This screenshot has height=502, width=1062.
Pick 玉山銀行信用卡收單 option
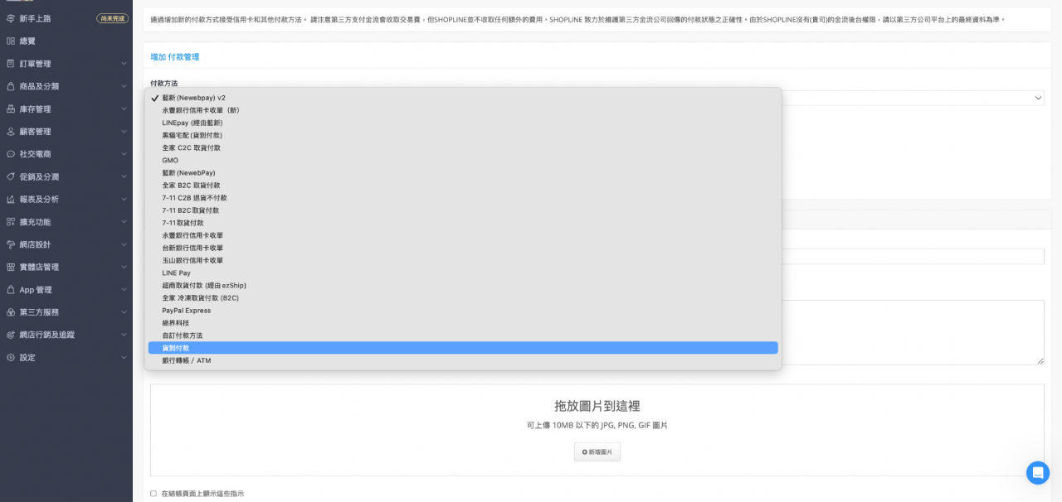(x=463, y=260)
